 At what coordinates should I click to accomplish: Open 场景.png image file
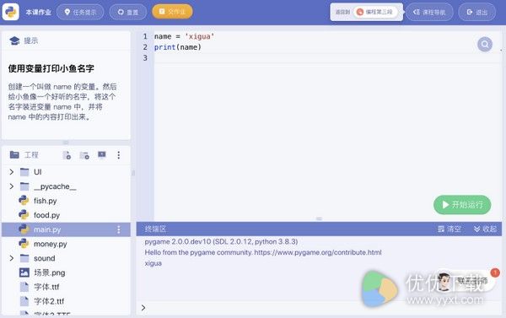[x=66, y=272]
